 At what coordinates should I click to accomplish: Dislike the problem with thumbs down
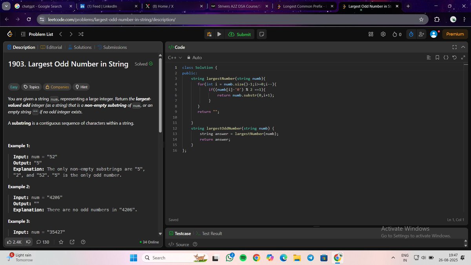point(29,242)
